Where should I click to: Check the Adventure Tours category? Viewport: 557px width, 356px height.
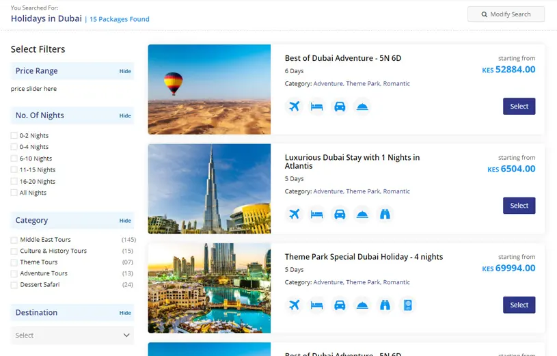14,273
